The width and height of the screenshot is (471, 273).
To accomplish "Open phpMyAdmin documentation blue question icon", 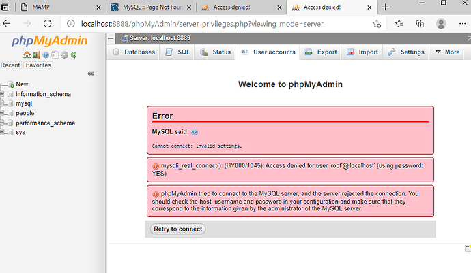I will point(46,55).
